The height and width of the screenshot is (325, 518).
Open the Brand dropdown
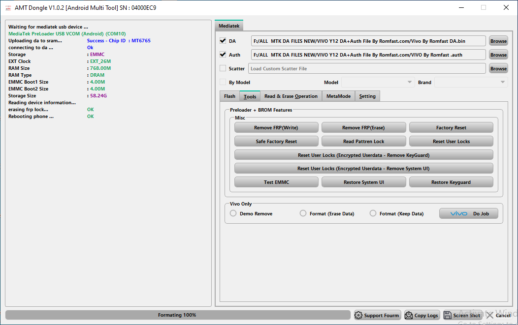(x=471, y=82)
